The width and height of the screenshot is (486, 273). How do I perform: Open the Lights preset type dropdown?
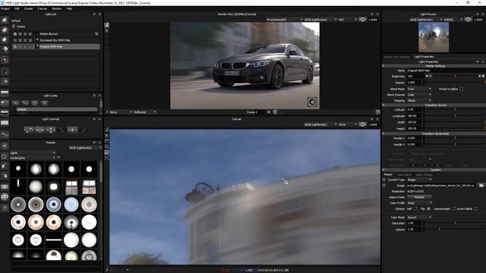point(33,153)
